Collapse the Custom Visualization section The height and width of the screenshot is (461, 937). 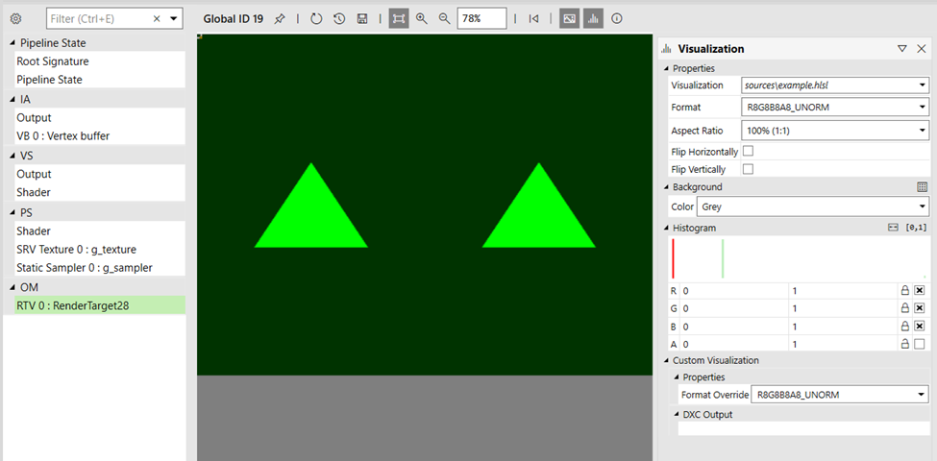click(666, 361)
